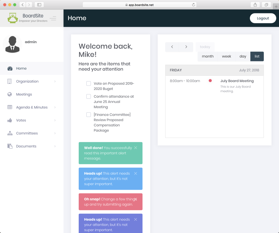Click the BoardSite logo icon

click(x=12, y=18)
